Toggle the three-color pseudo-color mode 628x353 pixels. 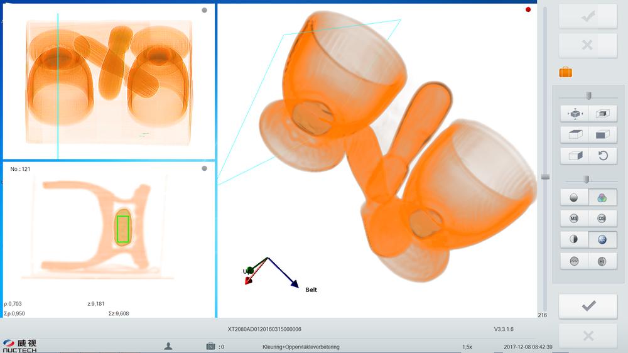point(602,198)
